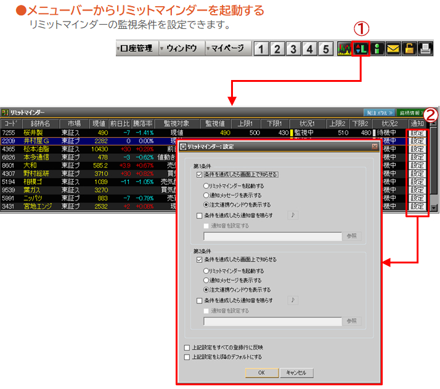Click 設定 button for row 3431 宮地エンジ

(x=417, y=206)
